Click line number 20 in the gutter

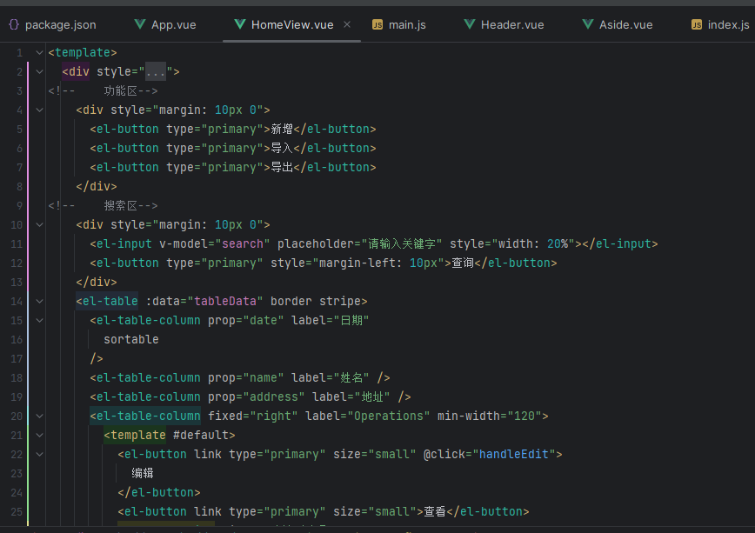pos(18,416)
